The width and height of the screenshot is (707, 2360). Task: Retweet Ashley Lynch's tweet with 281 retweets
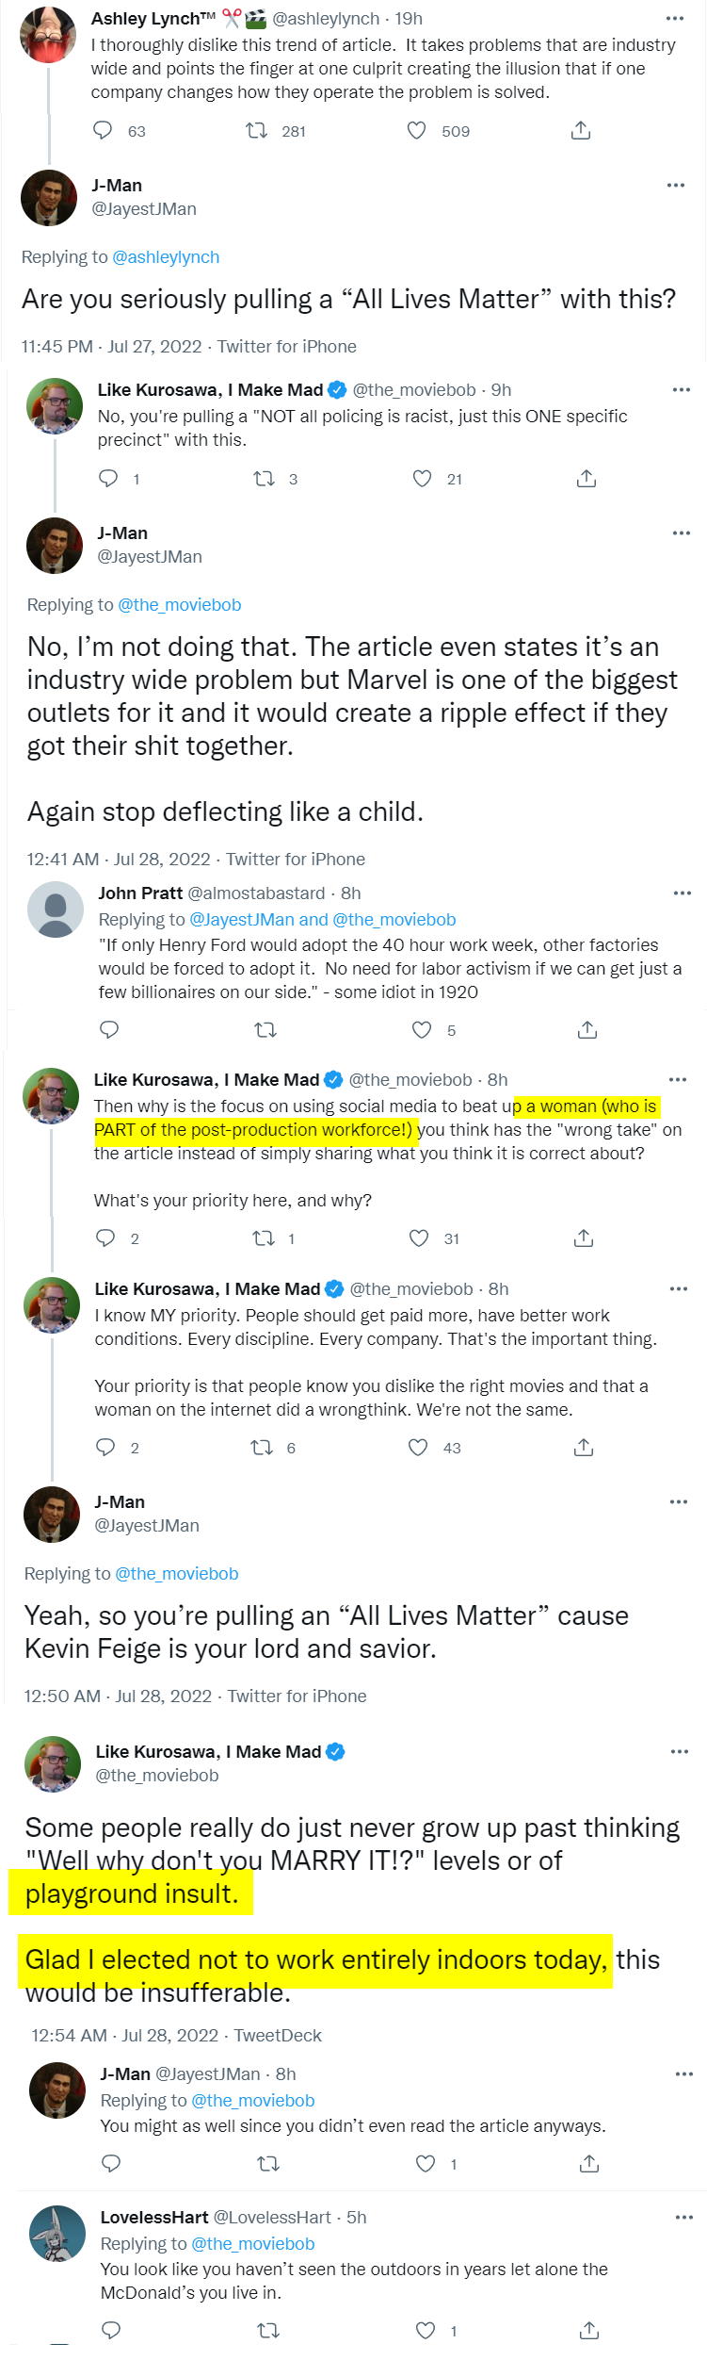click(x=256, y=130)
